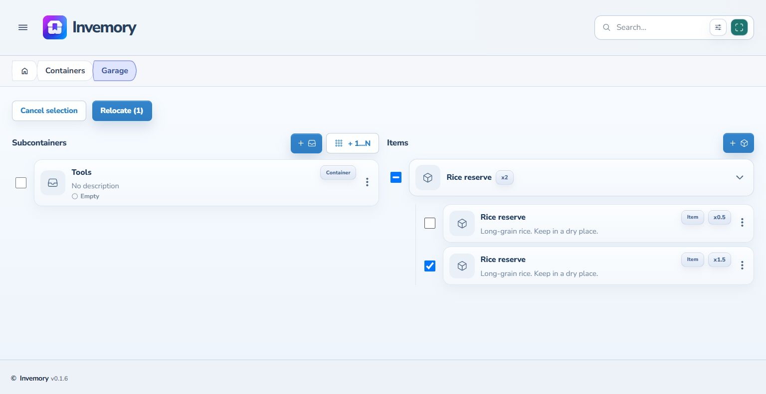
Task: Click the Item badge on x0.5 row
Action: (x=693, y=217)
